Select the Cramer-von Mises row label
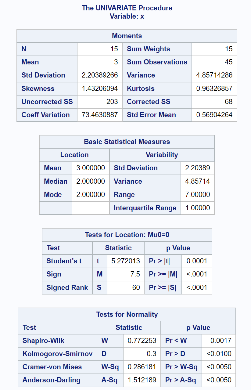This screenshot has height=390, width=251. pos(52,367)
